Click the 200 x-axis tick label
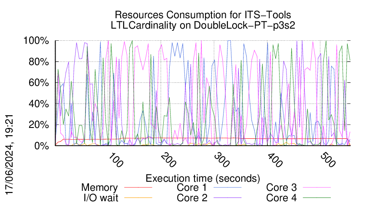 [x=169, y=160]
